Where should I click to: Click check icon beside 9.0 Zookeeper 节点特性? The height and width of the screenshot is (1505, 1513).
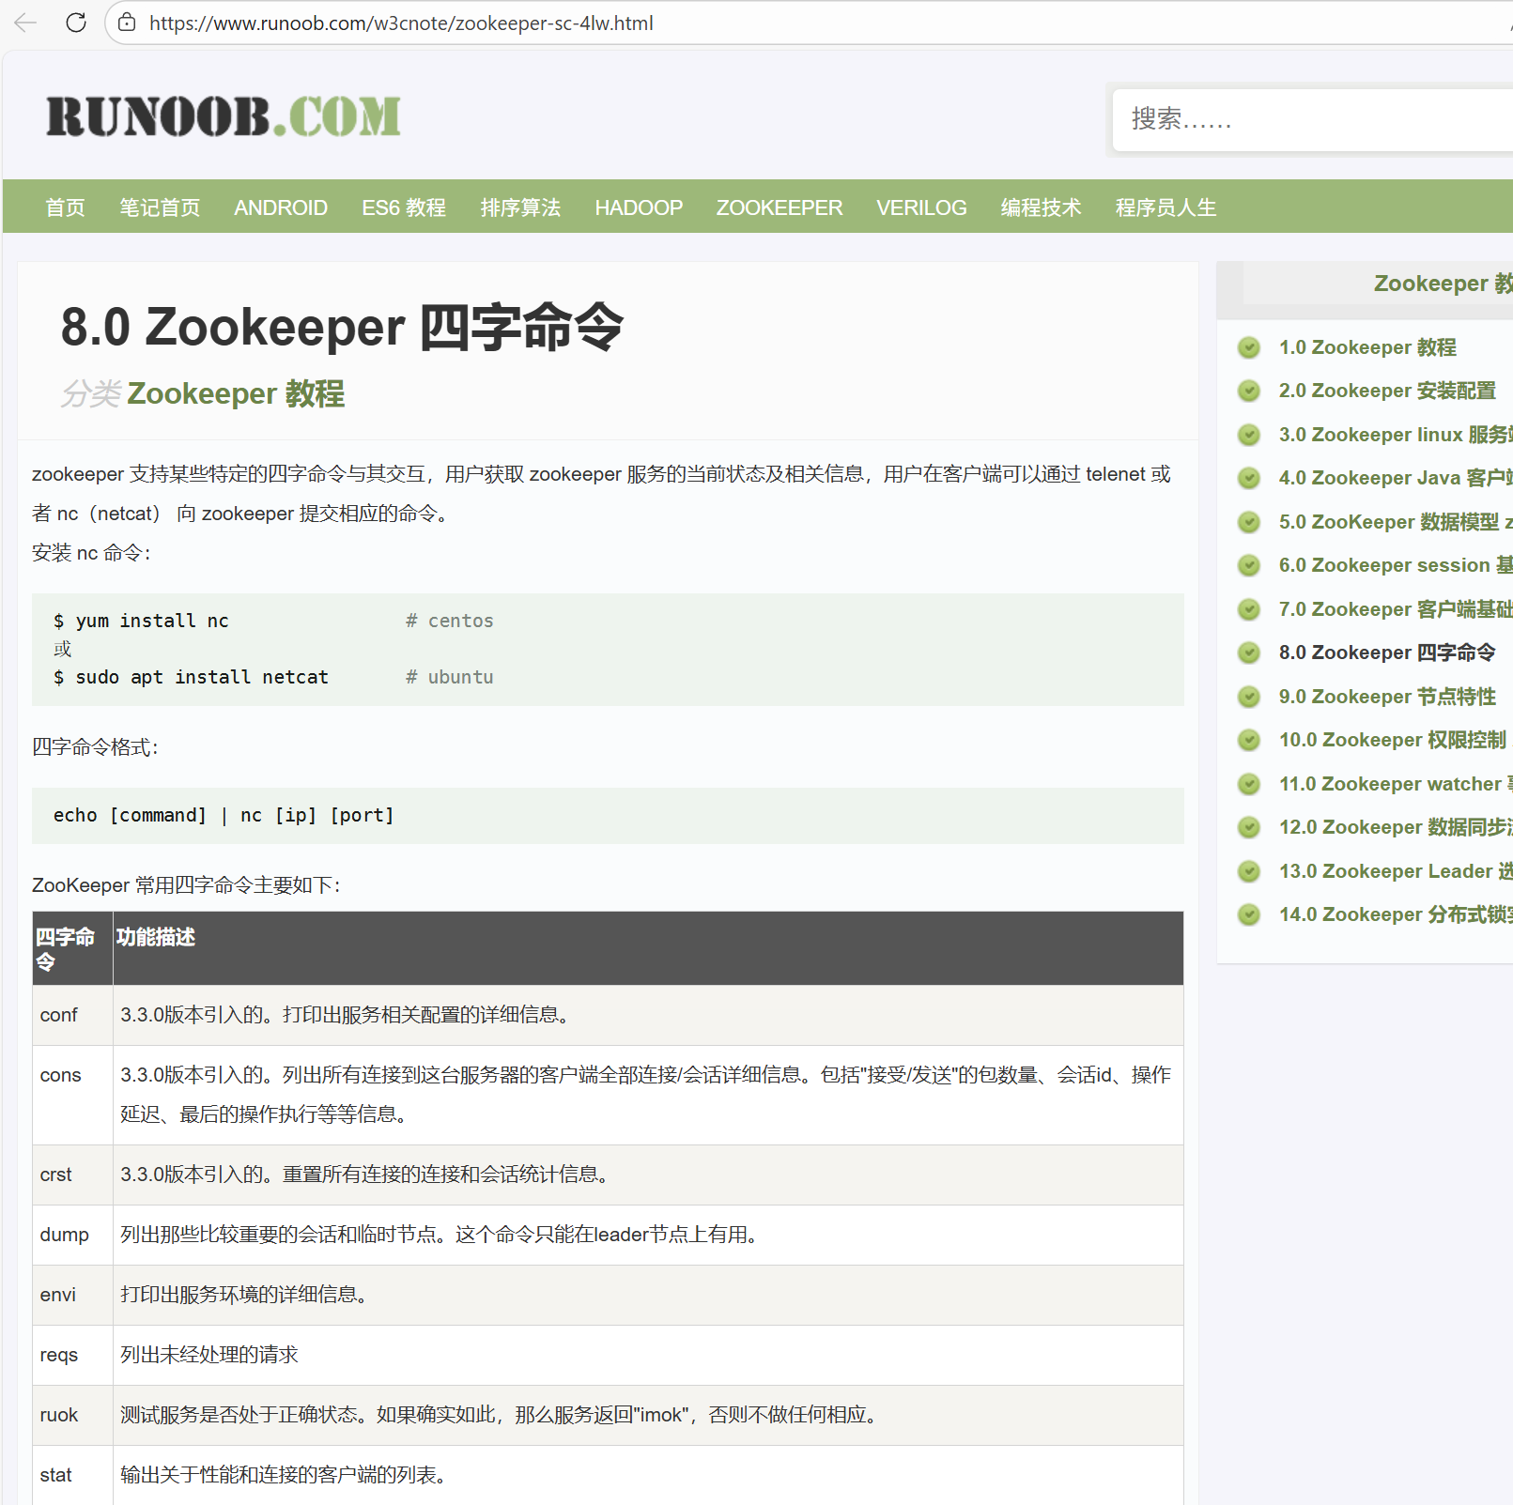pos(1249,697)
